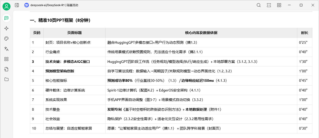
Task: Minimize the application window
Action: (289, 5)
